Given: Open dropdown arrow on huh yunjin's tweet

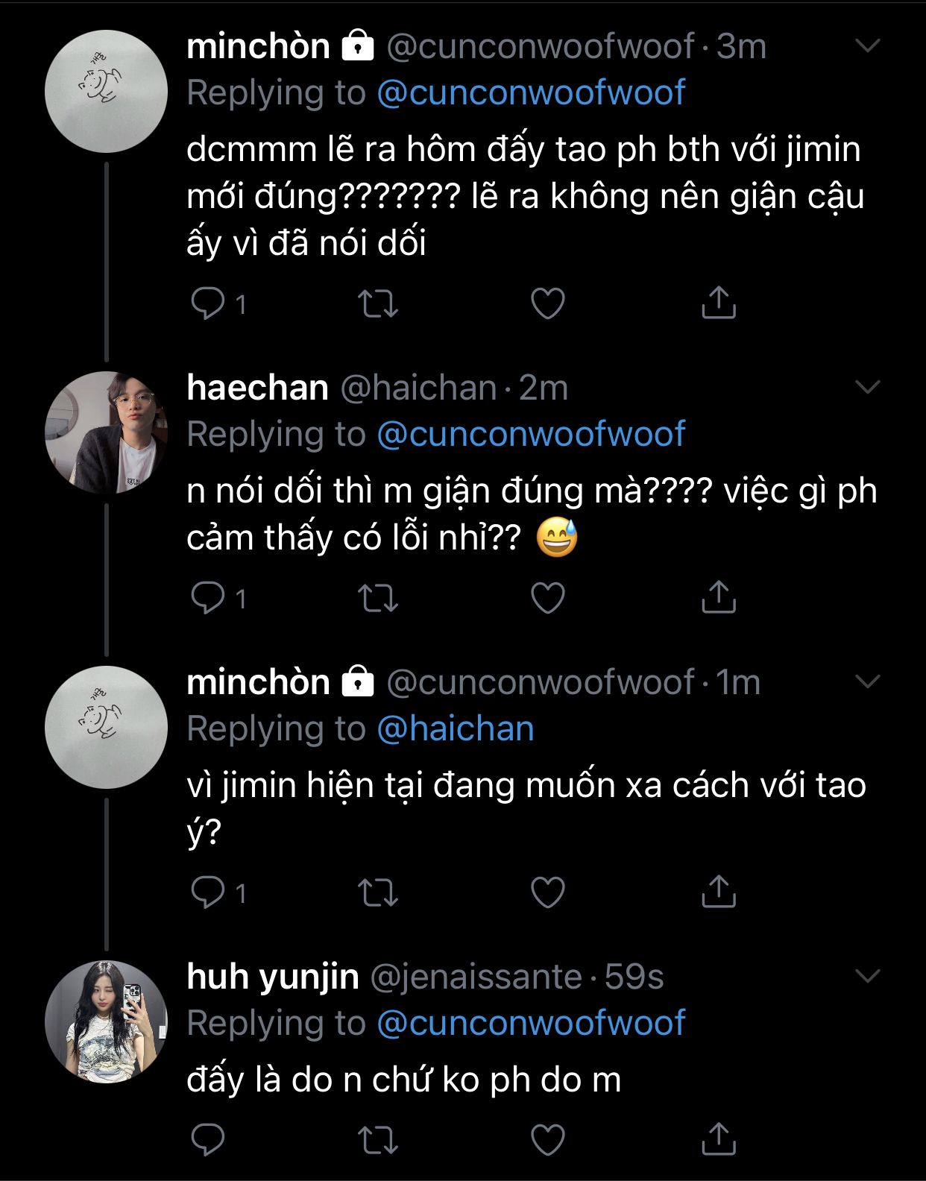Looking at the screenshot, I should [x=867, y=976].
